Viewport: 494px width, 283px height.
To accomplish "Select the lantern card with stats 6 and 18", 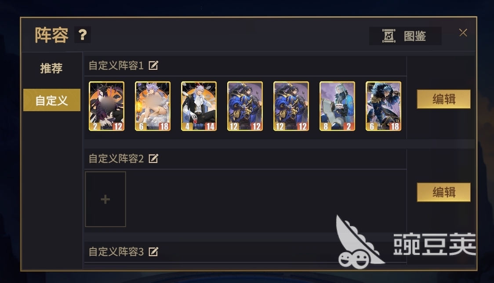I will point(153,106).
